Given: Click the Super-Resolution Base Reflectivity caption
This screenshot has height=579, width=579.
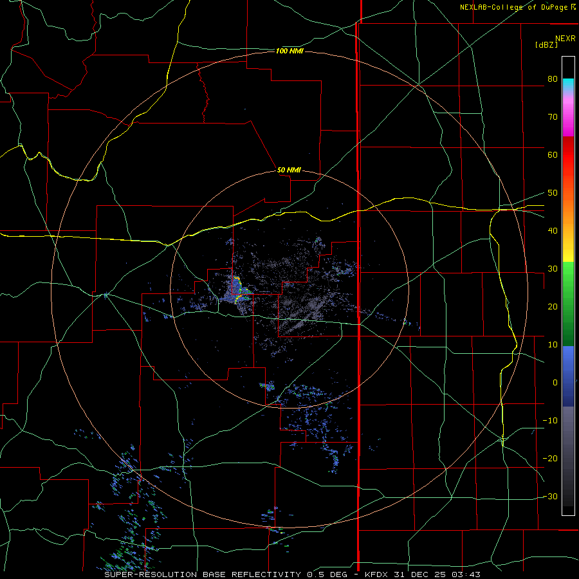Looking at the screenshot, I should tap(203, 574).
